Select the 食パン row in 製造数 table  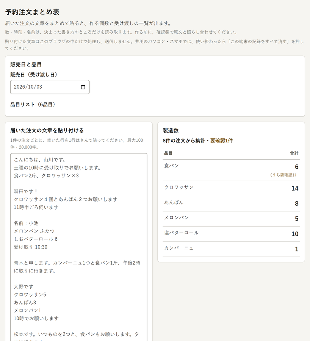[x=231, y=170]
